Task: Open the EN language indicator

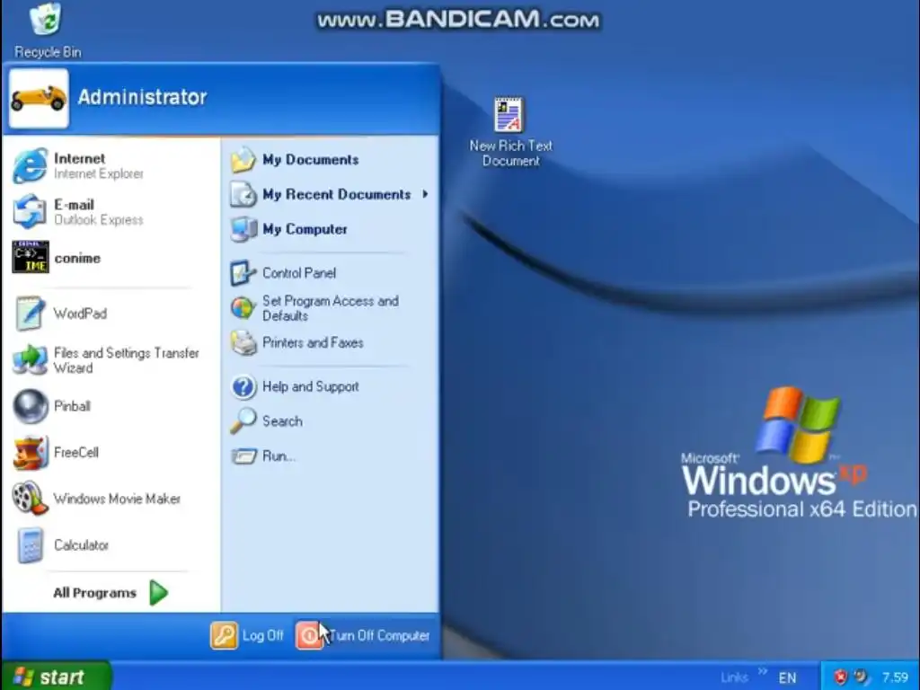Action: [x=787, y=677]
